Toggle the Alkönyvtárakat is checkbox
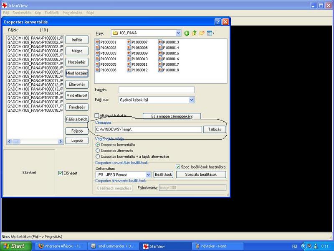 coord(97,115)
